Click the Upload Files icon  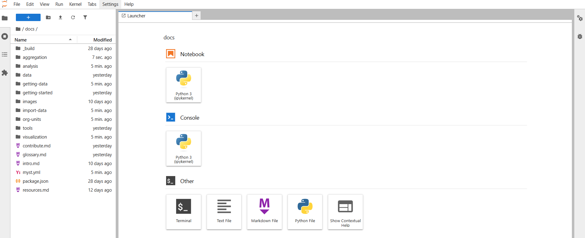[x=60, y=17]
